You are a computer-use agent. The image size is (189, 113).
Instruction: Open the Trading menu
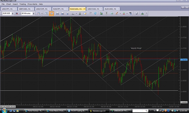coord(23,4)
